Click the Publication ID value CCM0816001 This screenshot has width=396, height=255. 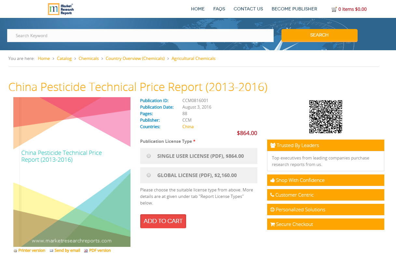coord(195,100)
